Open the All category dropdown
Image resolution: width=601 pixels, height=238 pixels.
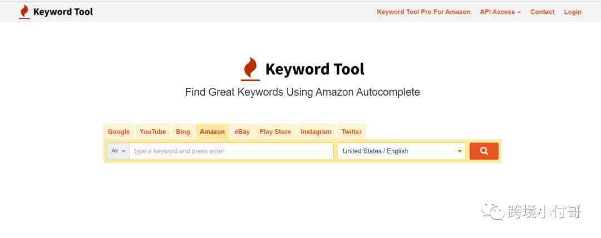tap(119, 151)
